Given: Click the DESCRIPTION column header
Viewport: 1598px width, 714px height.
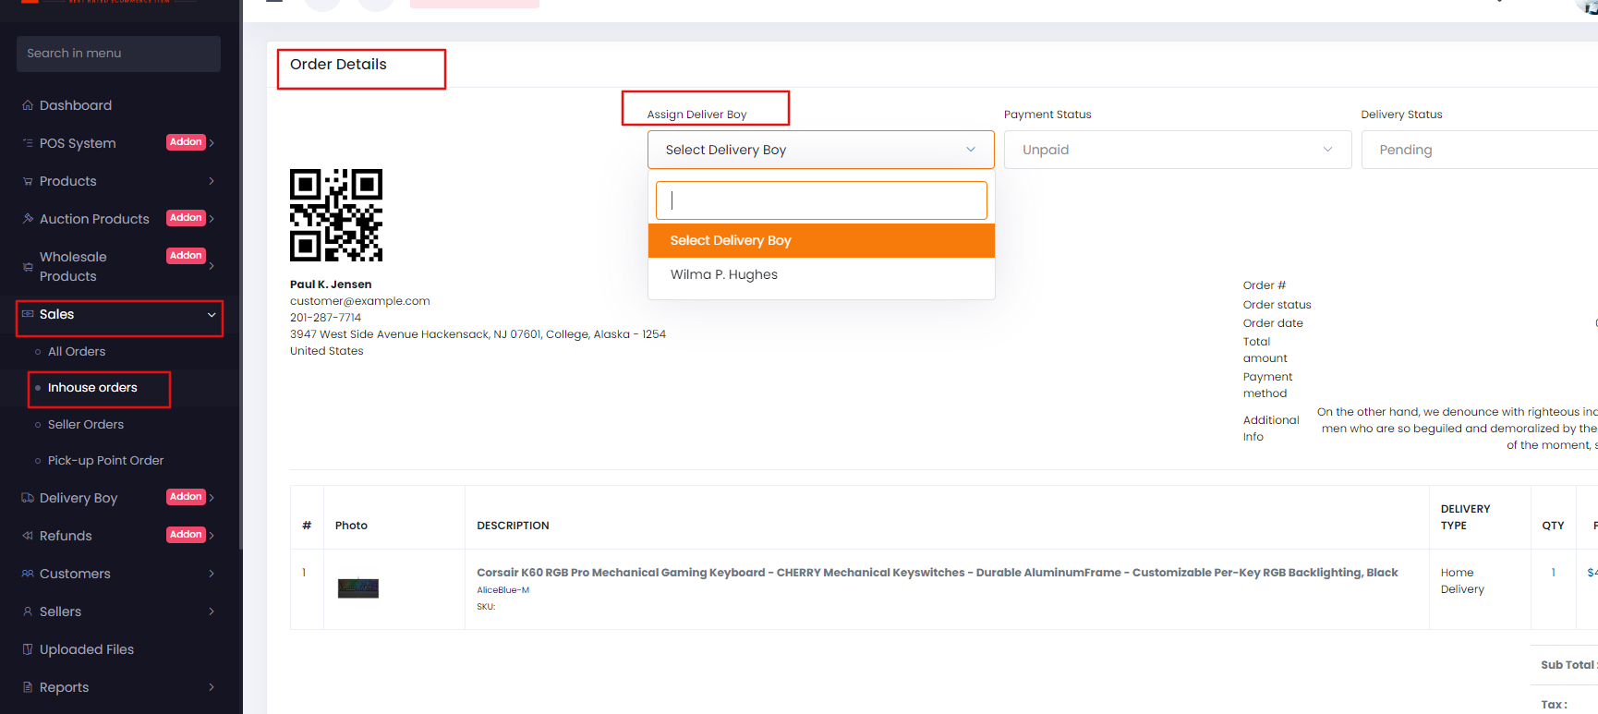Looking at the screenshot, I should (513, 526).
